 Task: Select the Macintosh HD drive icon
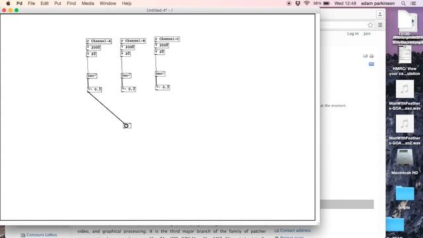[404, 161]
